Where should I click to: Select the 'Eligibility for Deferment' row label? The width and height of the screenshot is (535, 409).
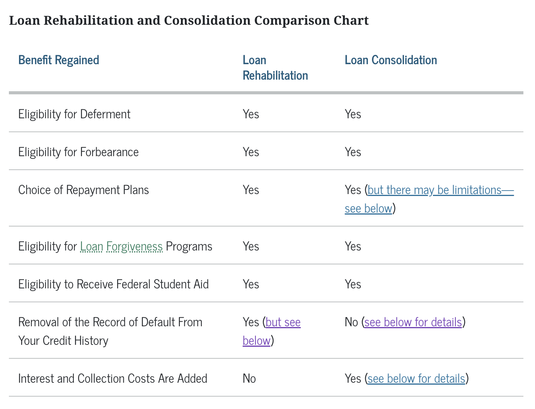(74, 114)
